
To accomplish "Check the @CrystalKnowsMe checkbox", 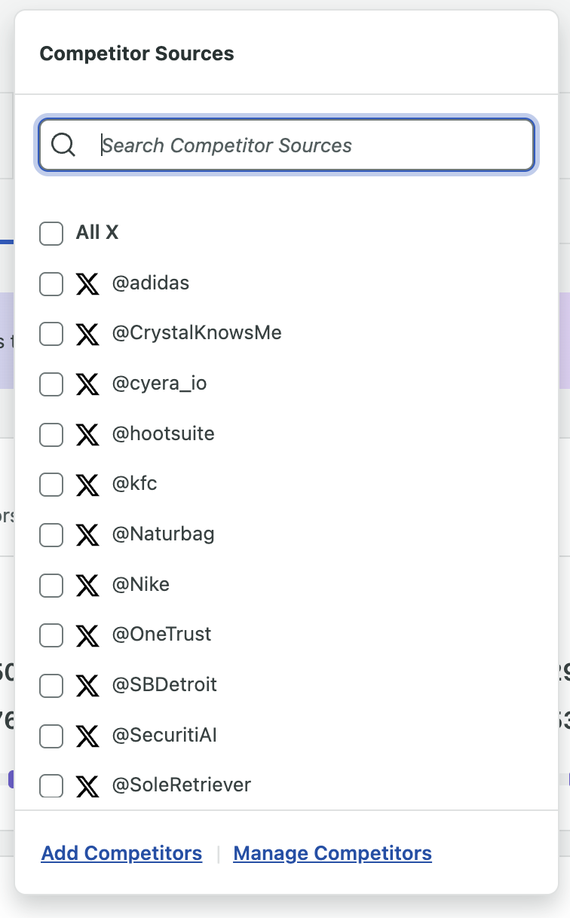I will pyautogui.click(x=51, y=334).
